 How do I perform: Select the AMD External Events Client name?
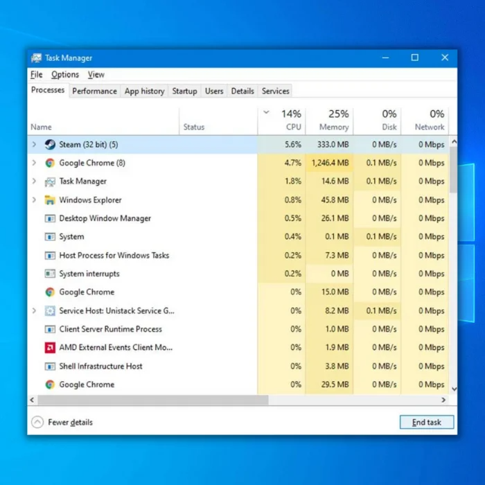[x=116, y=347]
